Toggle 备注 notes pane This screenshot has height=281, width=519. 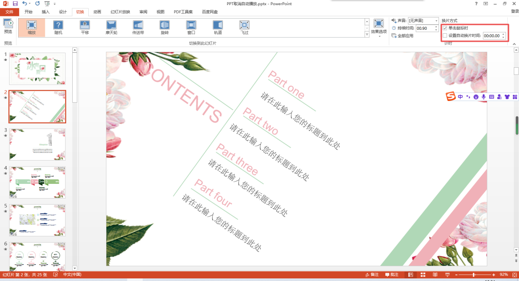tap(372, 275)
